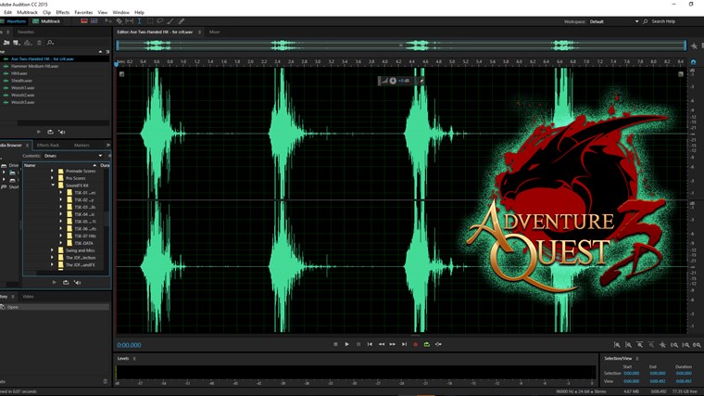Switch to the Mixer tab

215,32
